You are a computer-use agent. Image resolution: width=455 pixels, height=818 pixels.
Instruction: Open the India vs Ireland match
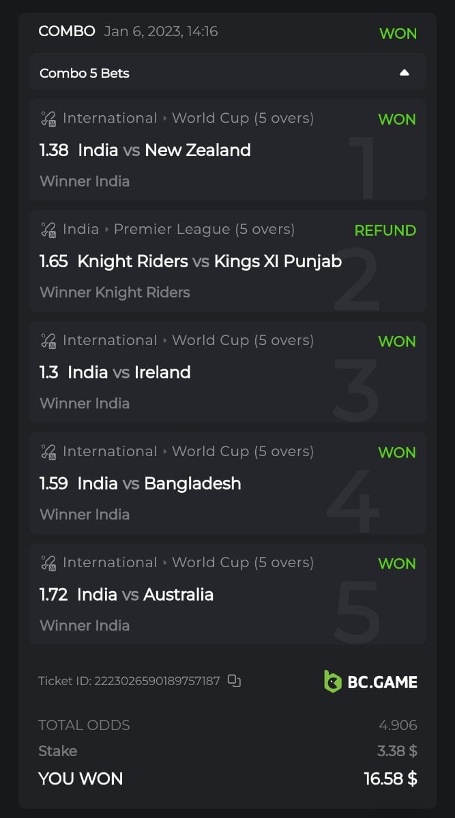pyautogui.click(x=134, y=372)
